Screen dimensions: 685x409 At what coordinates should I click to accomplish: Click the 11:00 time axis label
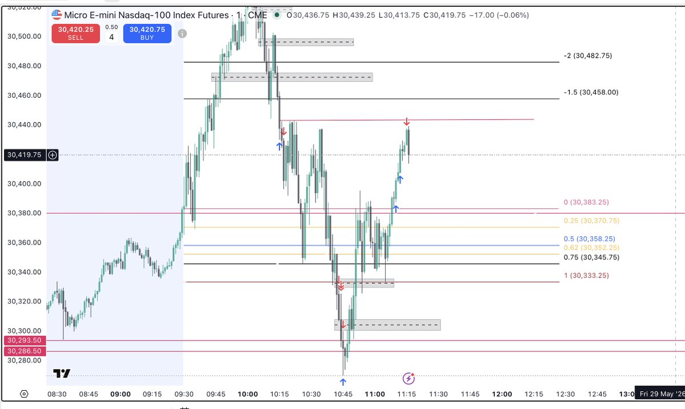coord(375,394)
